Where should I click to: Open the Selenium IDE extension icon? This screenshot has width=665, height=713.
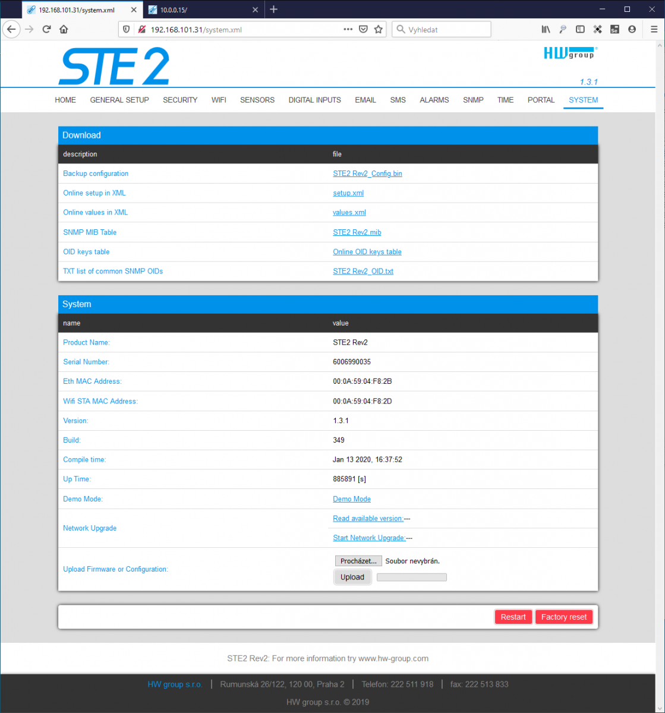click(x=614, y=29)
